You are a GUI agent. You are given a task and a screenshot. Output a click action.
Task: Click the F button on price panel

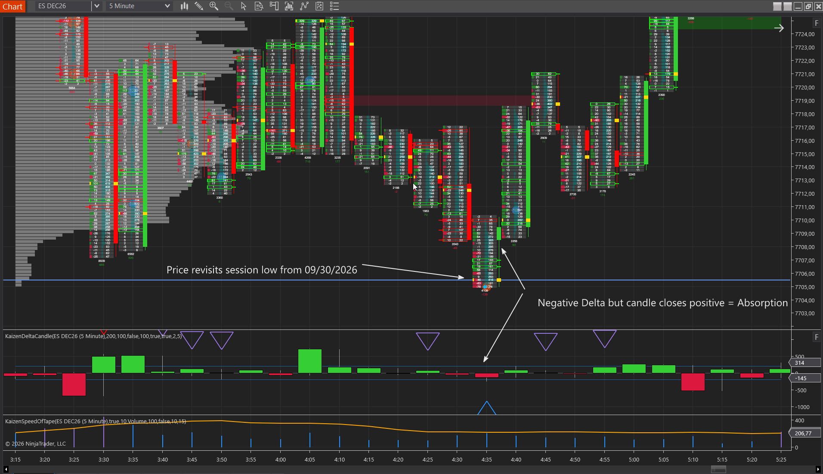pyautogui.click(x=817, y=23)
